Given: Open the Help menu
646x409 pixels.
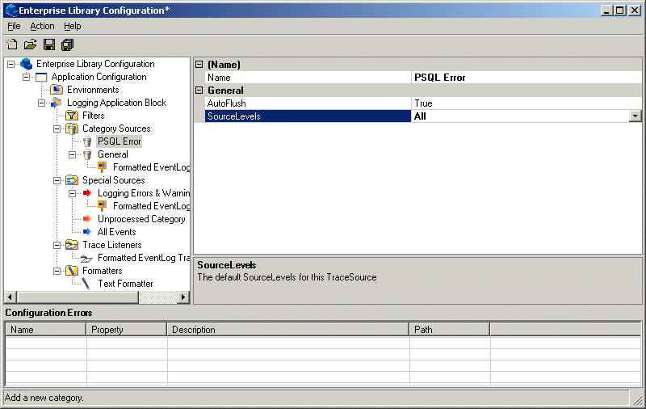Looking at the screenshot, I should click(x=73, y=26).
